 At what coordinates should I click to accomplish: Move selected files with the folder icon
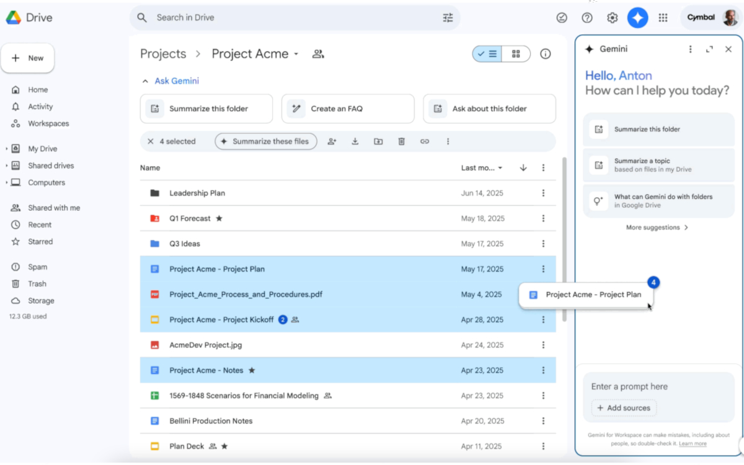(378, 141)
